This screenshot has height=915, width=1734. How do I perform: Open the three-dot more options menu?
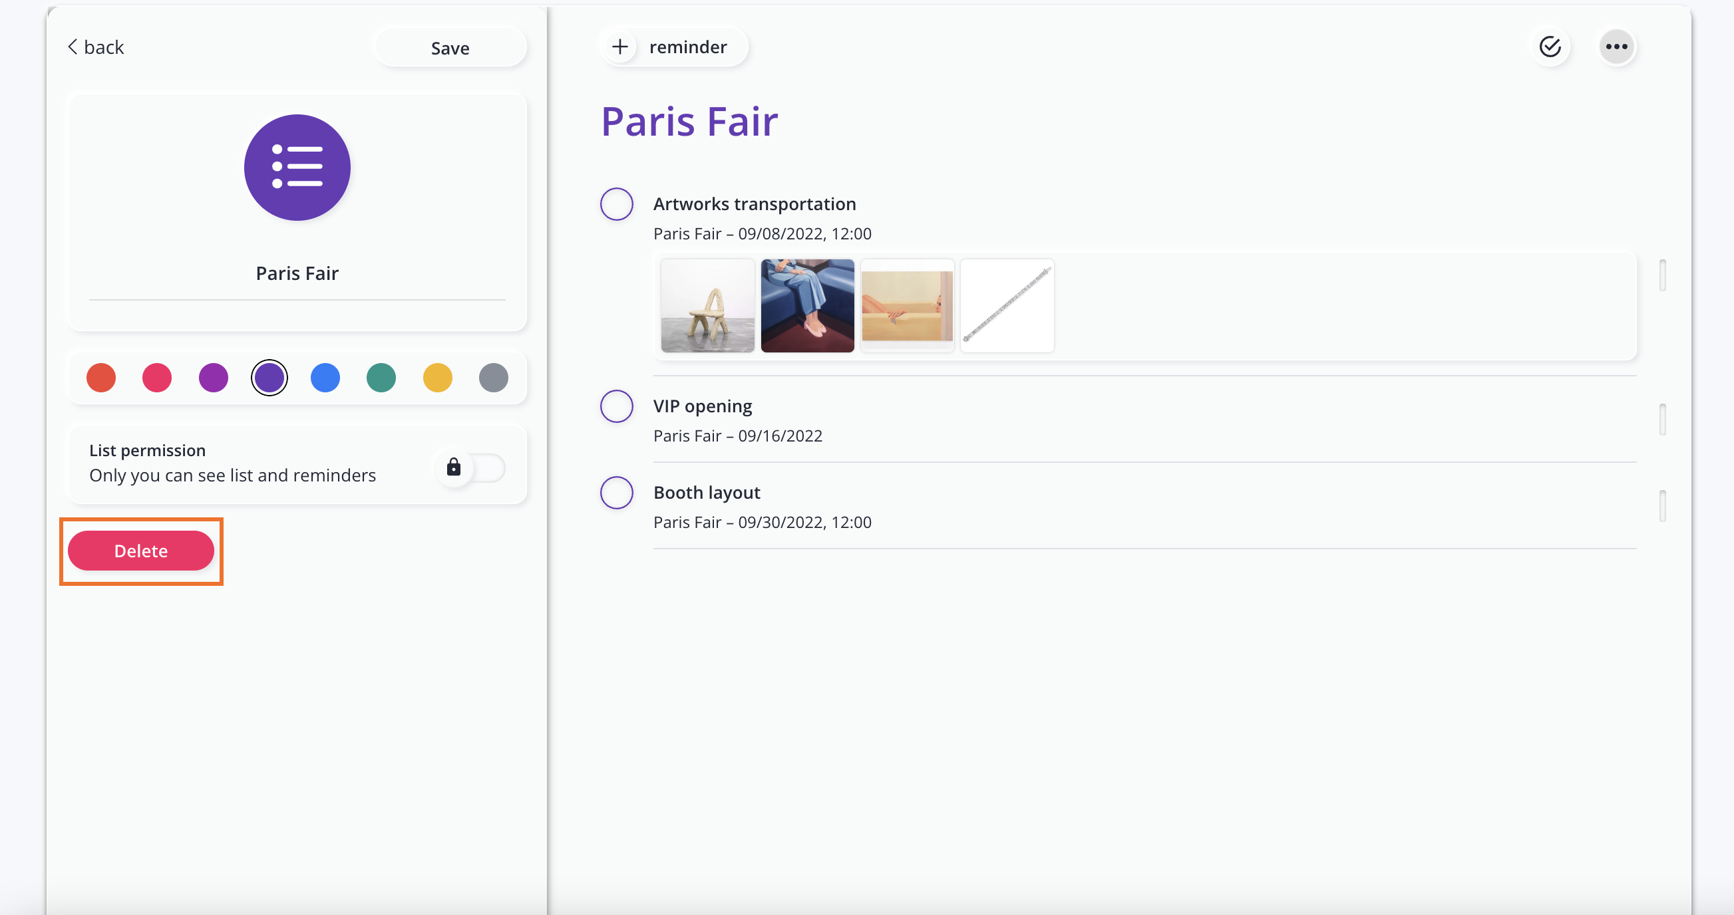click(x=1616, y=47)
